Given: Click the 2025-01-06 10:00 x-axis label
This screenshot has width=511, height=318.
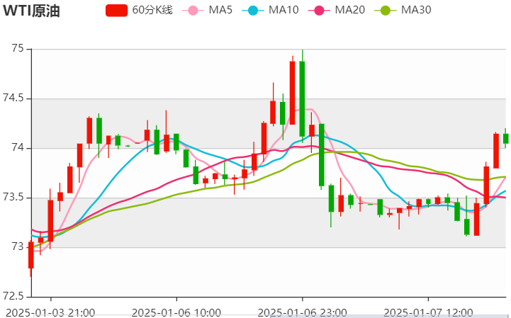Looking at the screenshot, I should point(176,313).
